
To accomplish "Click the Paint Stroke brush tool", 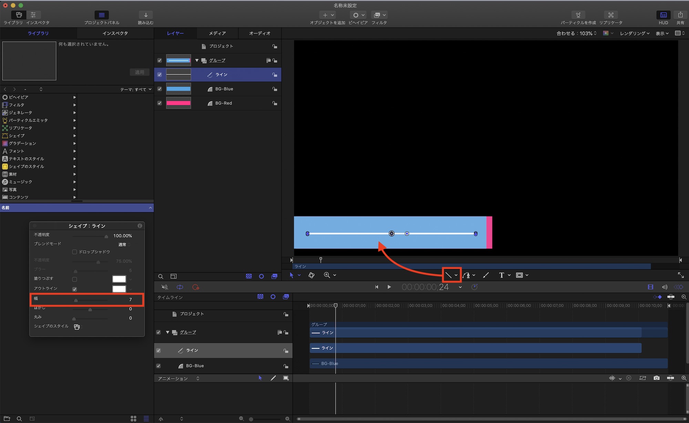I will click(486, 275).
